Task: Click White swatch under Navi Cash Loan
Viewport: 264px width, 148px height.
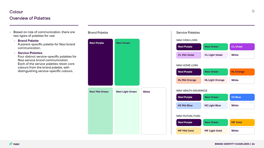Action: (x=242, y=55)
